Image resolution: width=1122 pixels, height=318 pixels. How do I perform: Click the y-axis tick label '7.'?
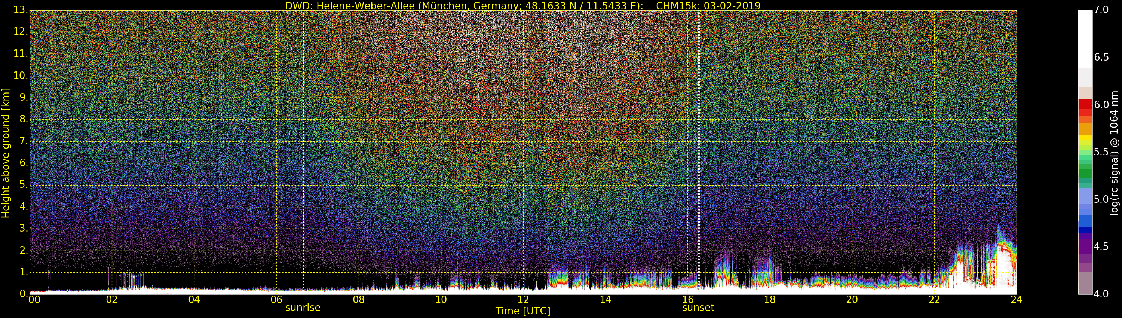pyautogui.click(x=24, y=141)
